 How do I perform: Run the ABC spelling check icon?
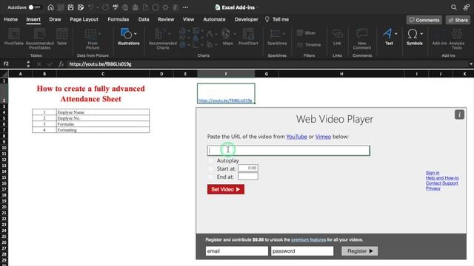point(116,7)
